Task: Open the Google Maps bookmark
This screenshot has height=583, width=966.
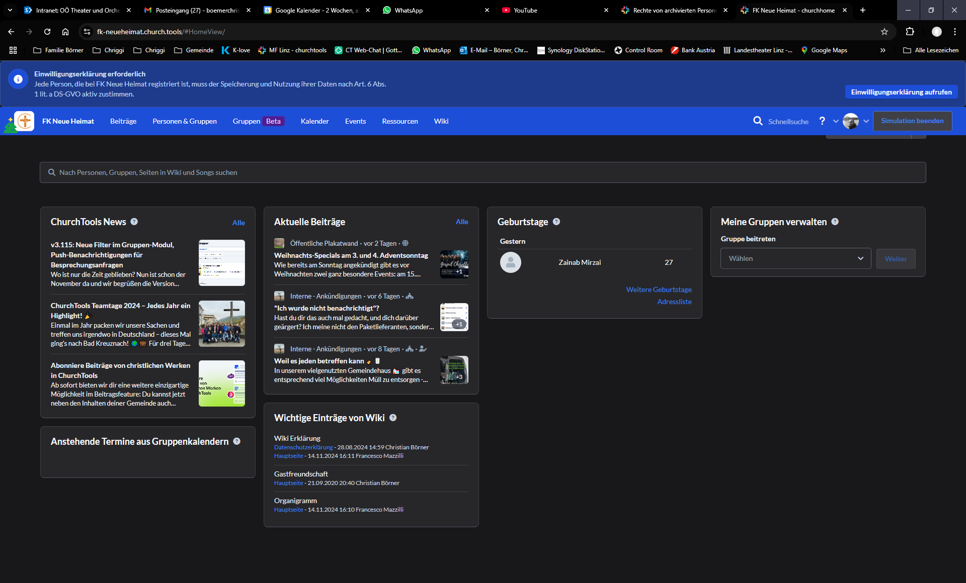Action: [824, 50]
